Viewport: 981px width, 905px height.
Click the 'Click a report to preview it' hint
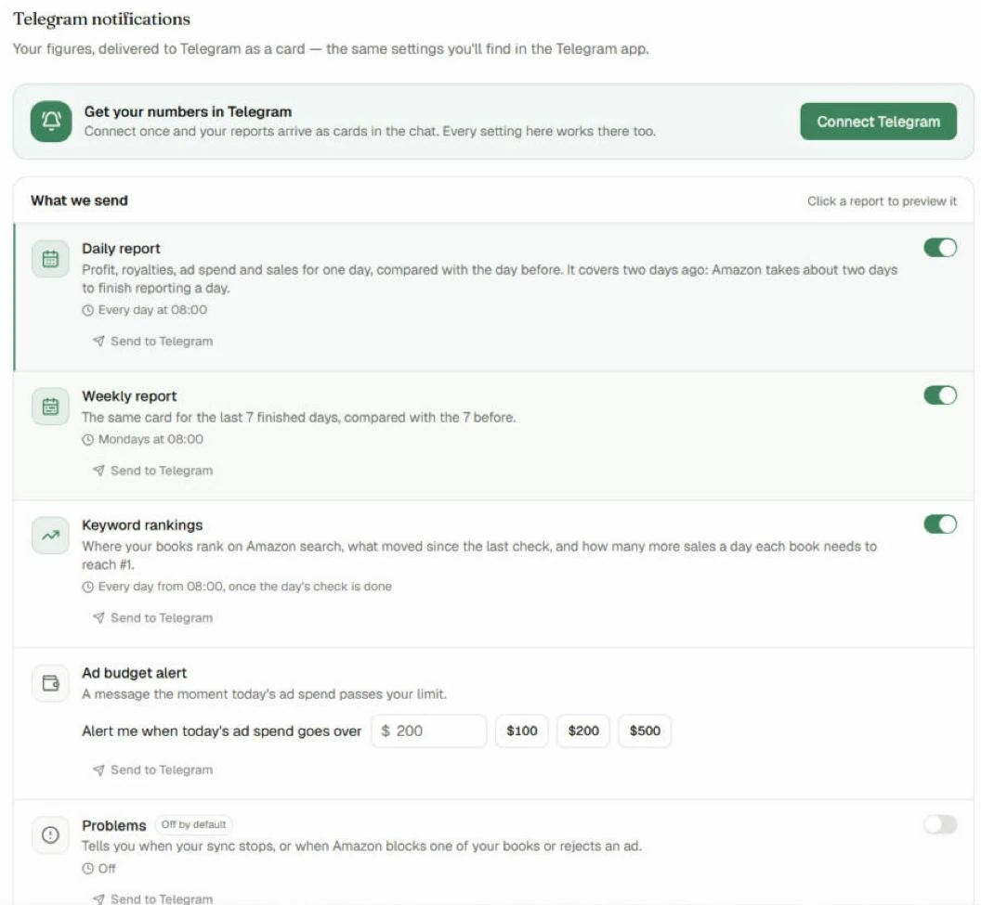[x=882, y=201]
